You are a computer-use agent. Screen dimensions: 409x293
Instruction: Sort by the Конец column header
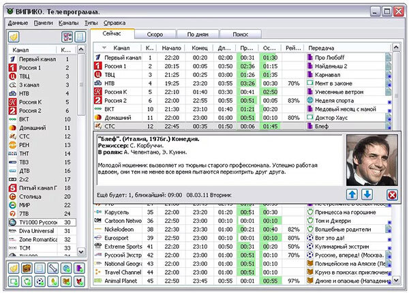pyautogui.click(x=200, y=48)
